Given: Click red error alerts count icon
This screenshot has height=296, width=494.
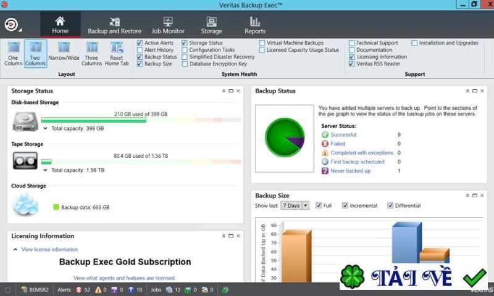Looking at the screenshot, I should click(x=79, y=290).
